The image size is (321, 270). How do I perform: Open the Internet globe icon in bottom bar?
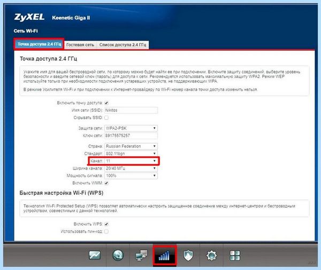[x=118, y=255]
